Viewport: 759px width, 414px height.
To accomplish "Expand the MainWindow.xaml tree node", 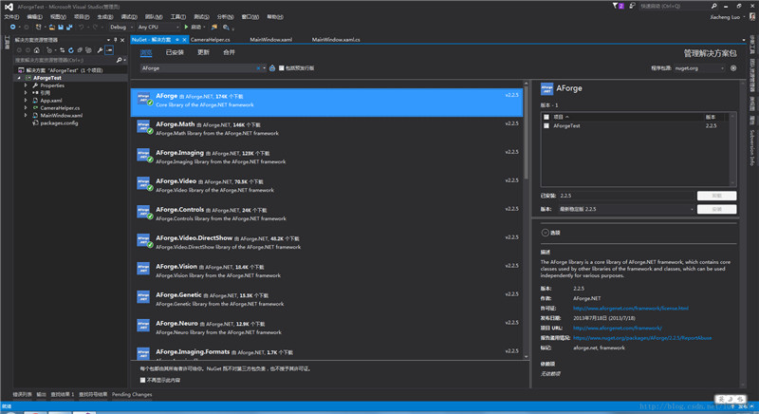I will click(x=26, y=115).
